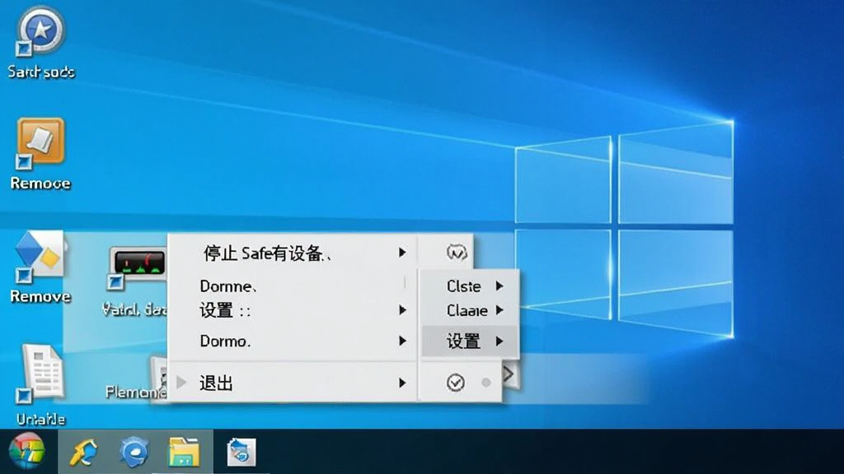Click the shield icon atop the submenu
The height and width of the screenshot is (474, 844).
457,252
